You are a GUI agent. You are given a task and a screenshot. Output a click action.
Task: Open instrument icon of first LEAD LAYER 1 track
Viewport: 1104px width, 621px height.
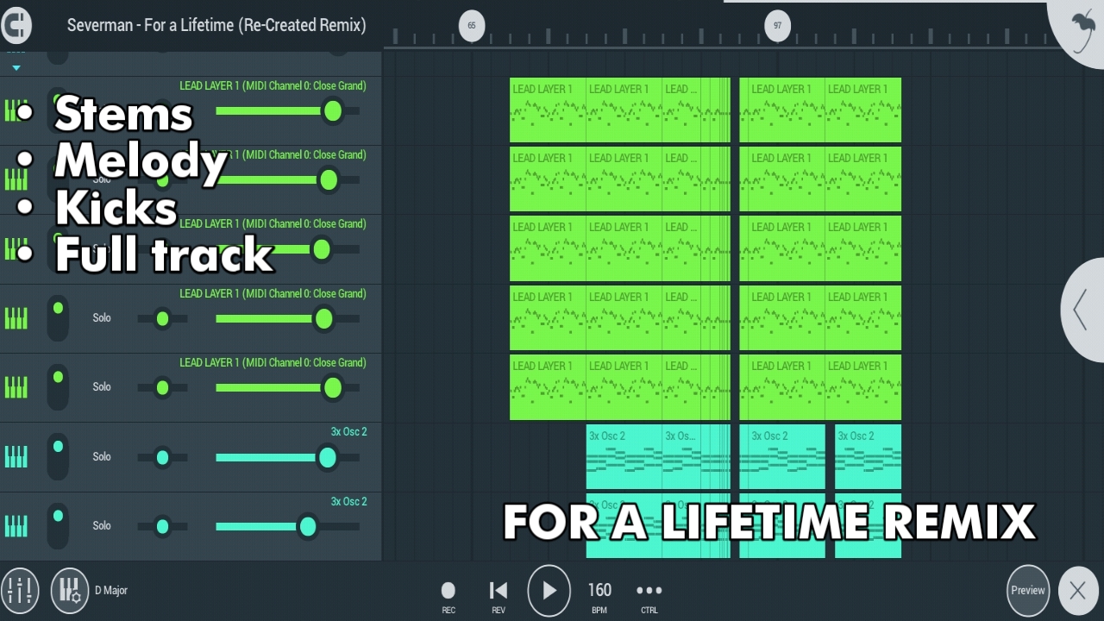[16, 110]
